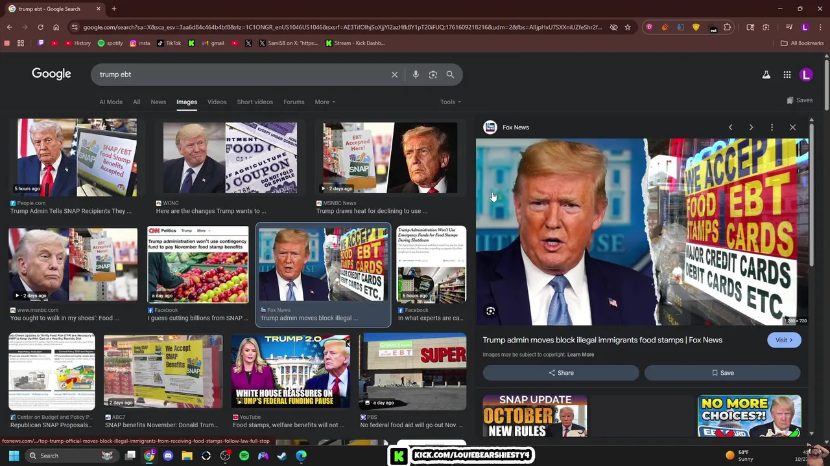
Task: Show the next image in the preview panel
Action: tap(751, 128)
